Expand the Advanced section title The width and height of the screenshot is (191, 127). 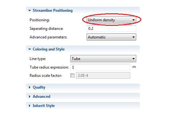pyautogui.click(x=41, y=97)
